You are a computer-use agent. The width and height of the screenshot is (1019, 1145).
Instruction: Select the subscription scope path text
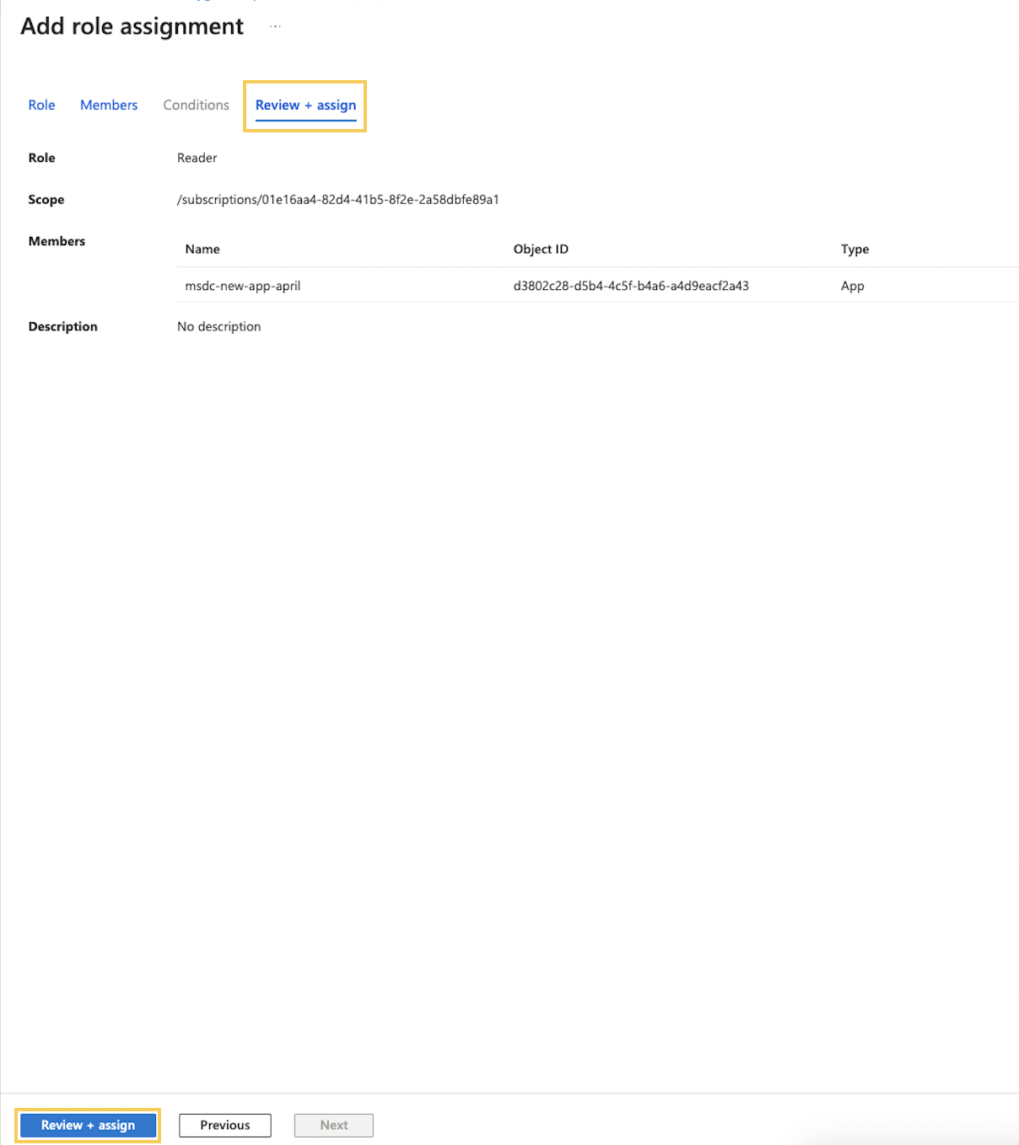tap(338, 200)
